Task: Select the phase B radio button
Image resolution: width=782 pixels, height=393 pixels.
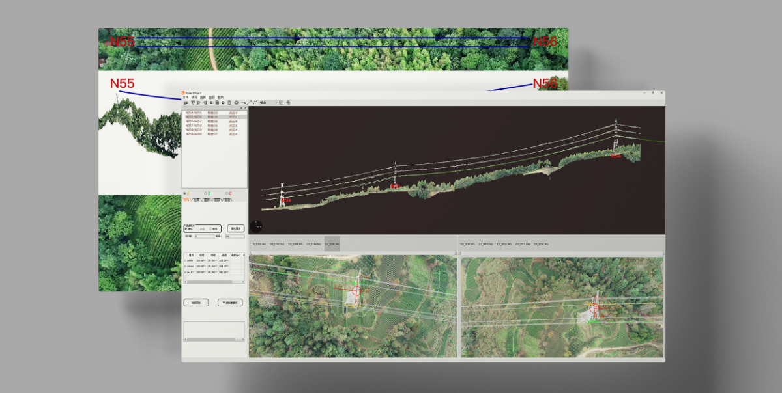Action: point(207,193)
